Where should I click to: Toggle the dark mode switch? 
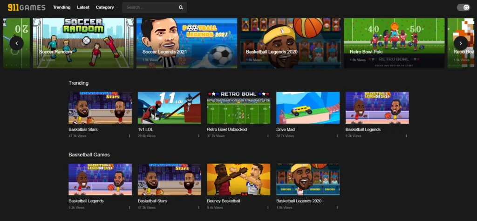(x=463, y=7)
